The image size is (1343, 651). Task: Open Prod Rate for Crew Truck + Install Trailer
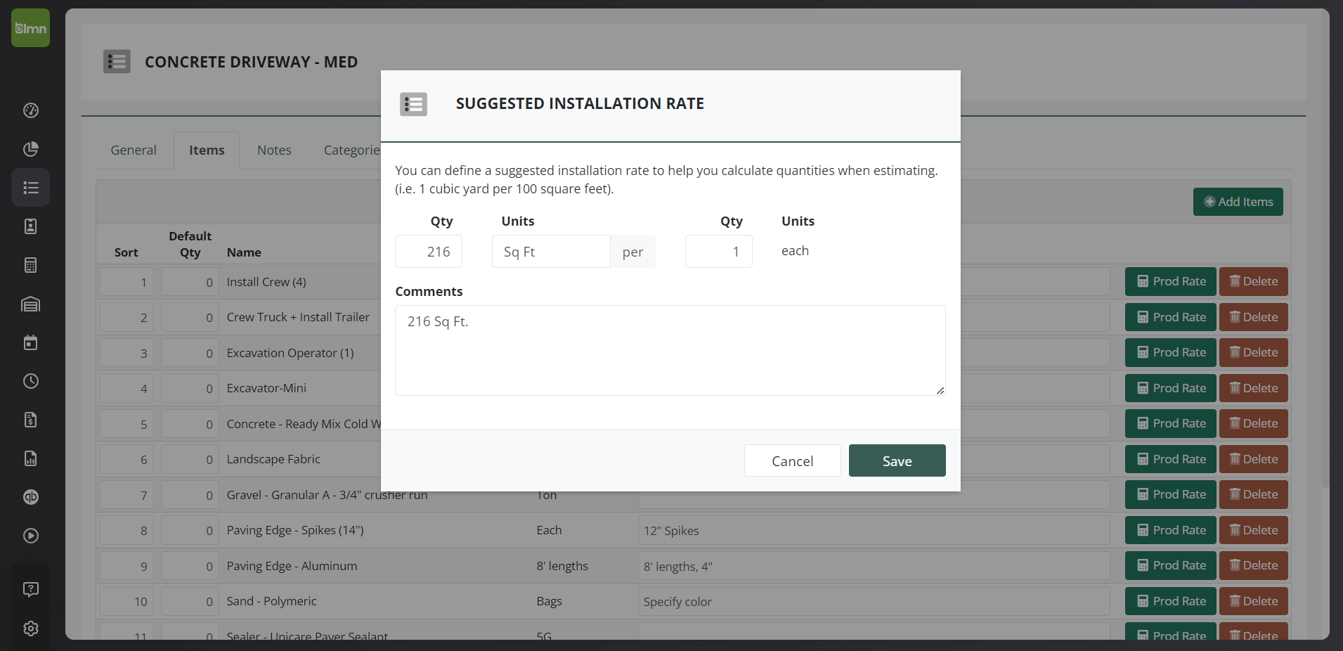[1170, 317]
